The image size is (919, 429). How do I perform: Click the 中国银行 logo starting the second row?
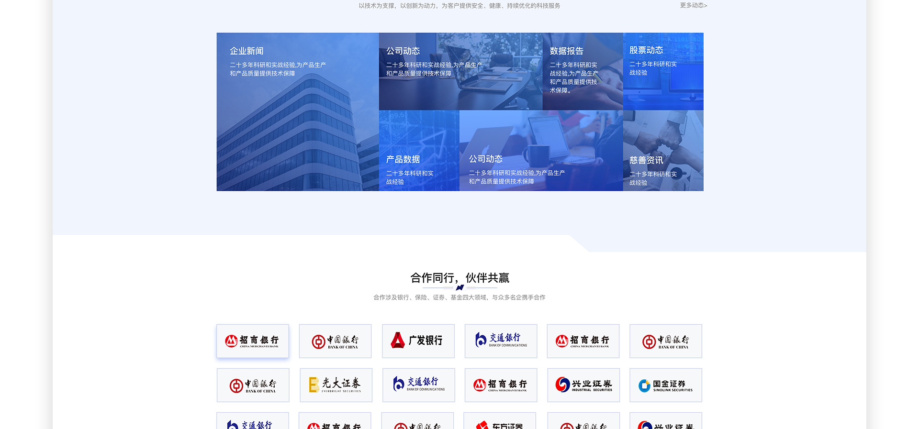click(x=253, y=385)
